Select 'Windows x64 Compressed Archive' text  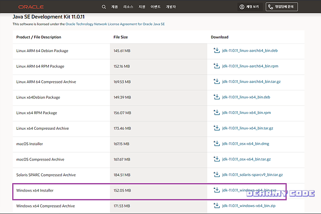point(45,206)
